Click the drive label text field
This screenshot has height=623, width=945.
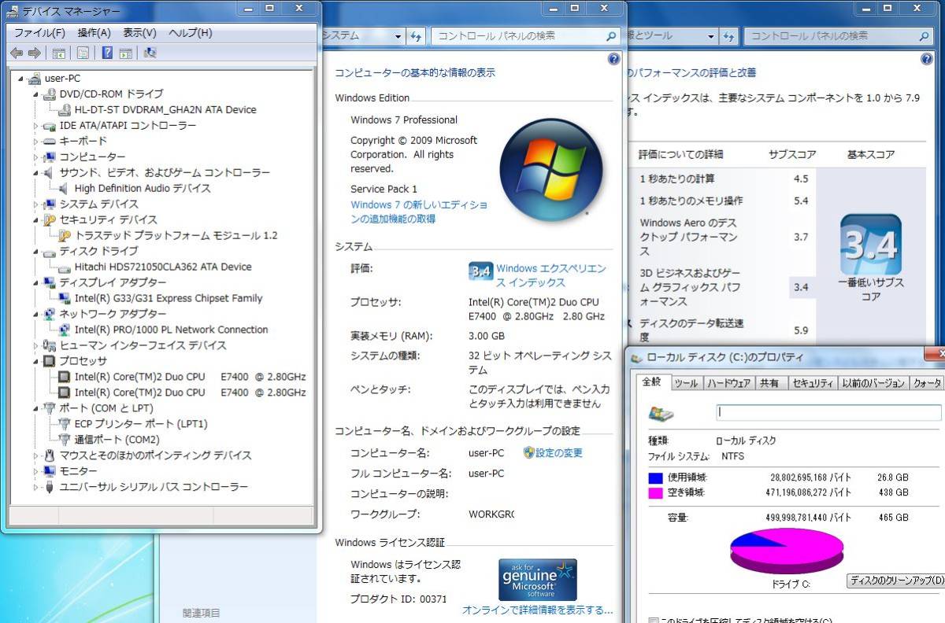click(x=828, y=412)
